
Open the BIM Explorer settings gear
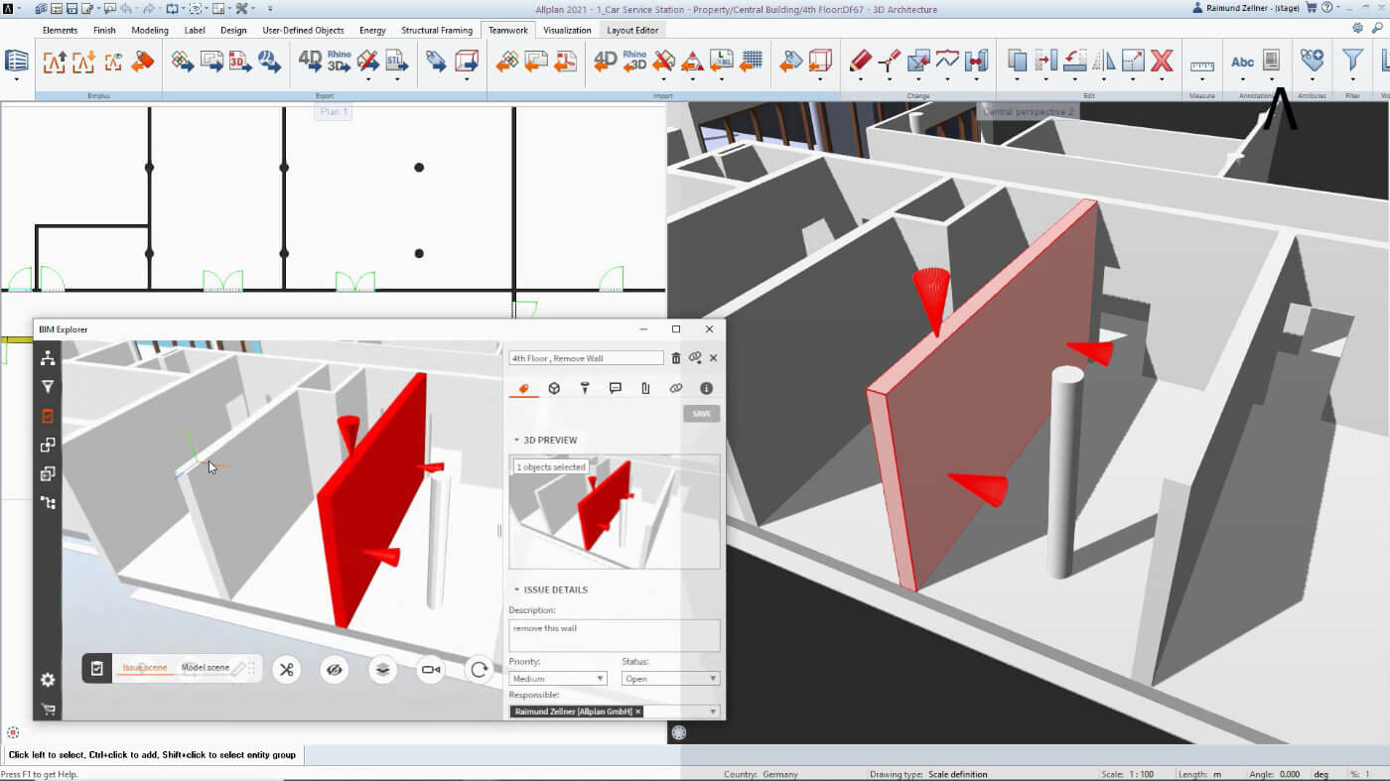pyautogui.click(x=46, y=680)
